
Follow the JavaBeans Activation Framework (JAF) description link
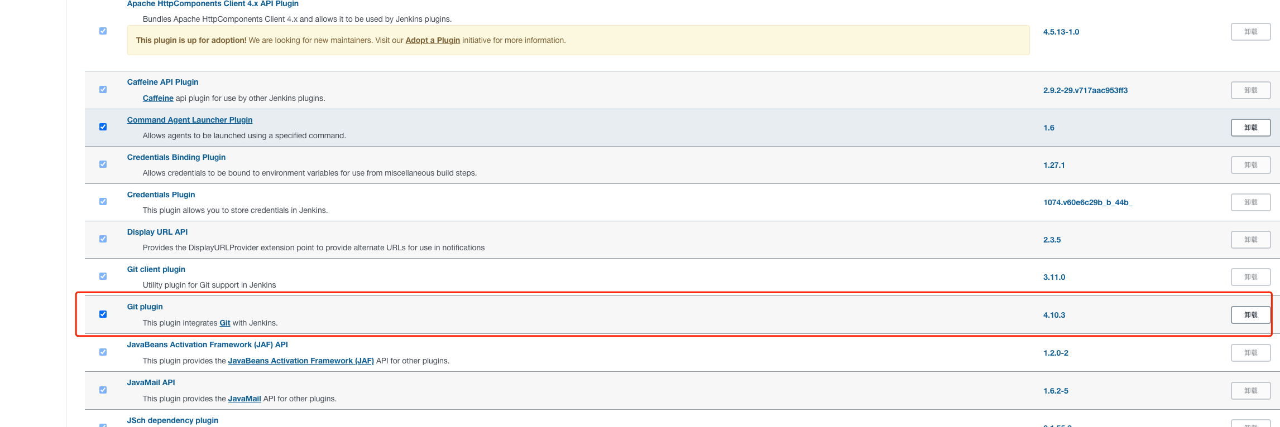click(x=301, y=361)
